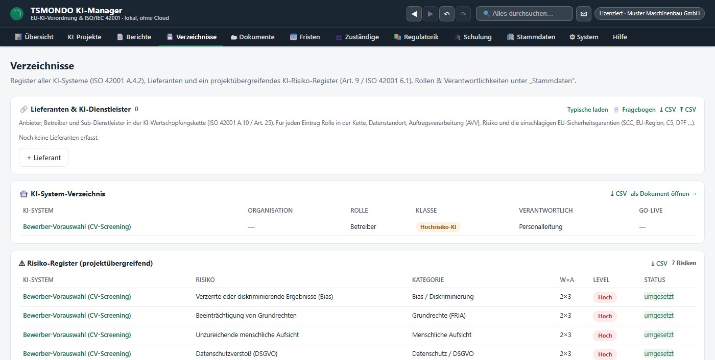Open the Übersicht tab
The width and height of the screenshot is (715, 360).
click(34, 37)
